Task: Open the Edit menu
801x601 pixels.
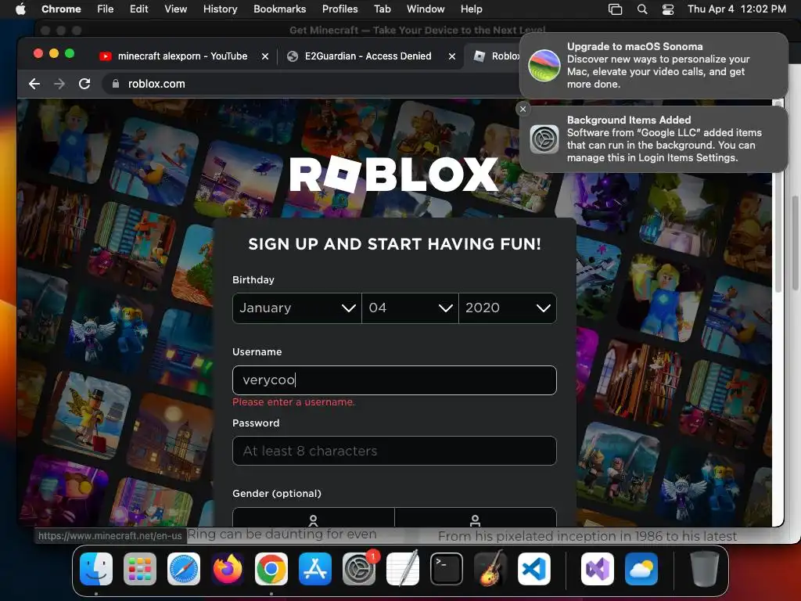Action: point(138,9)
